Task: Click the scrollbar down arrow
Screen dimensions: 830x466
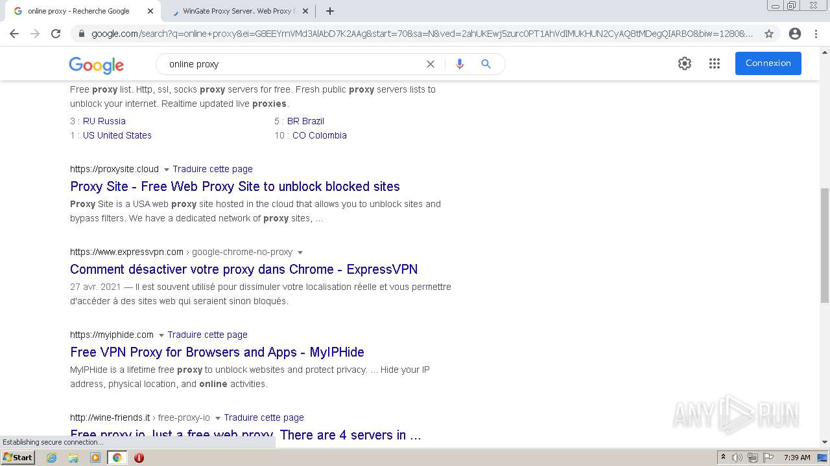Action: [825, 442]
